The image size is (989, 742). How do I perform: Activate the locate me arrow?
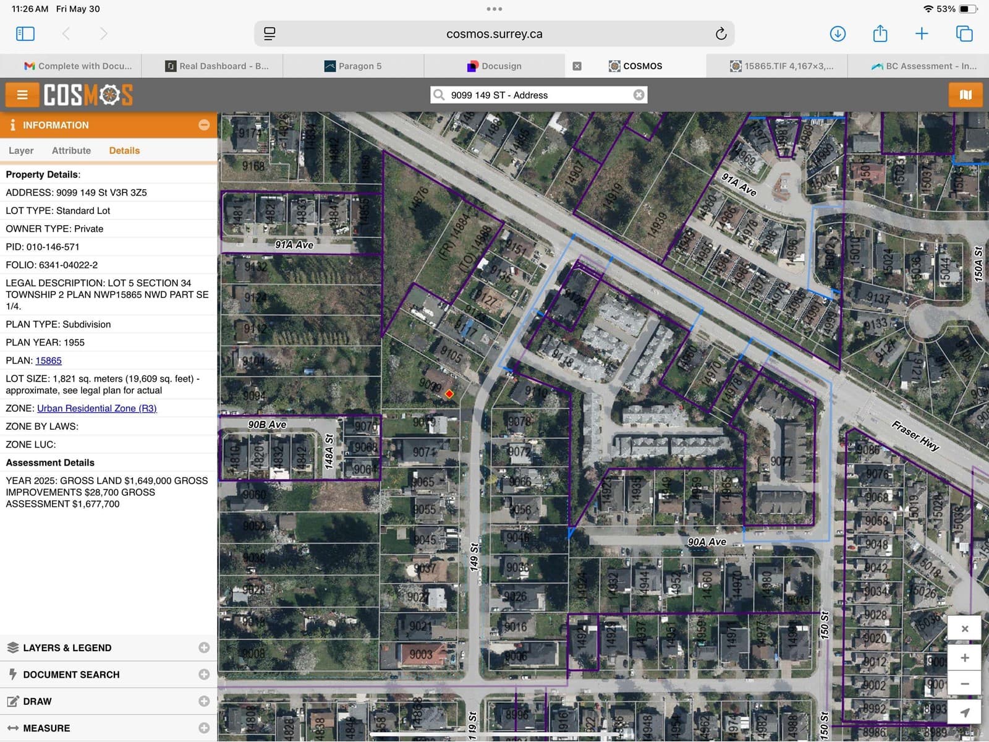[964, 712]
